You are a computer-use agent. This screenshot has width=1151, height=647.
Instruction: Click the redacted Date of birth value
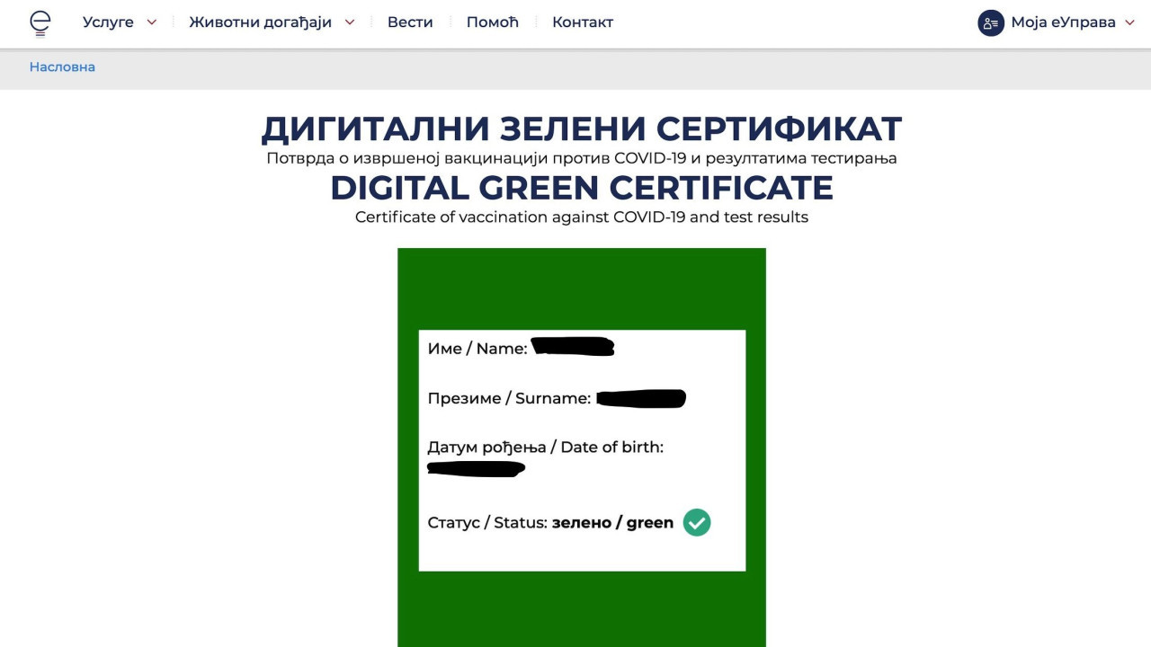click(476, 468)
